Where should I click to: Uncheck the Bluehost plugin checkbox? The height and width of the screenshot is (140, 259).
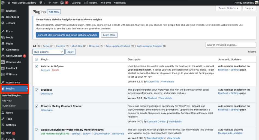click(37, 90)
